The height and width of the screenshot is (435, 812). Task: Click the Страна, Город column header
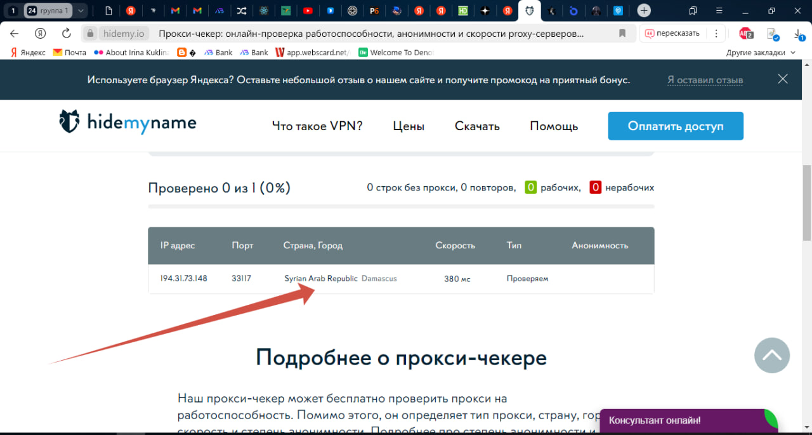(x=313, y=245)
